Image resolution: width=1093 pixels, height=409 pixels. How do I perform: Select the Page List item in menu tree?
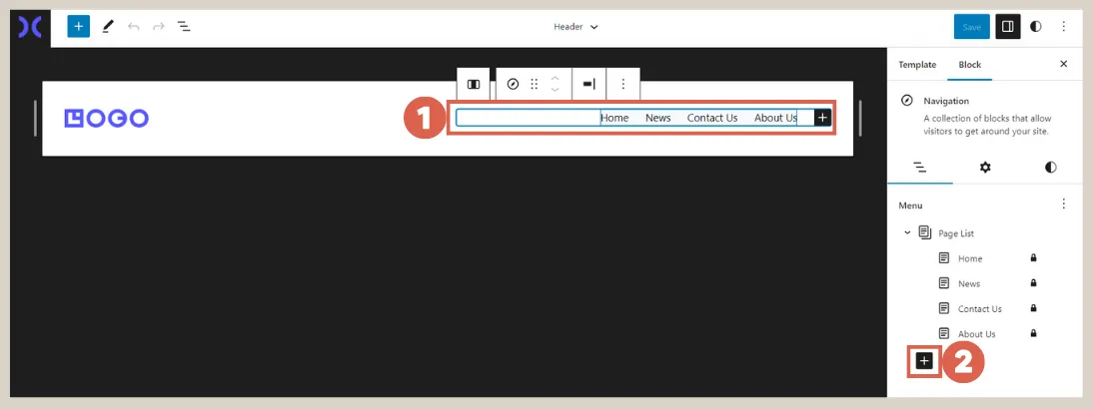(x=956, y=233)
